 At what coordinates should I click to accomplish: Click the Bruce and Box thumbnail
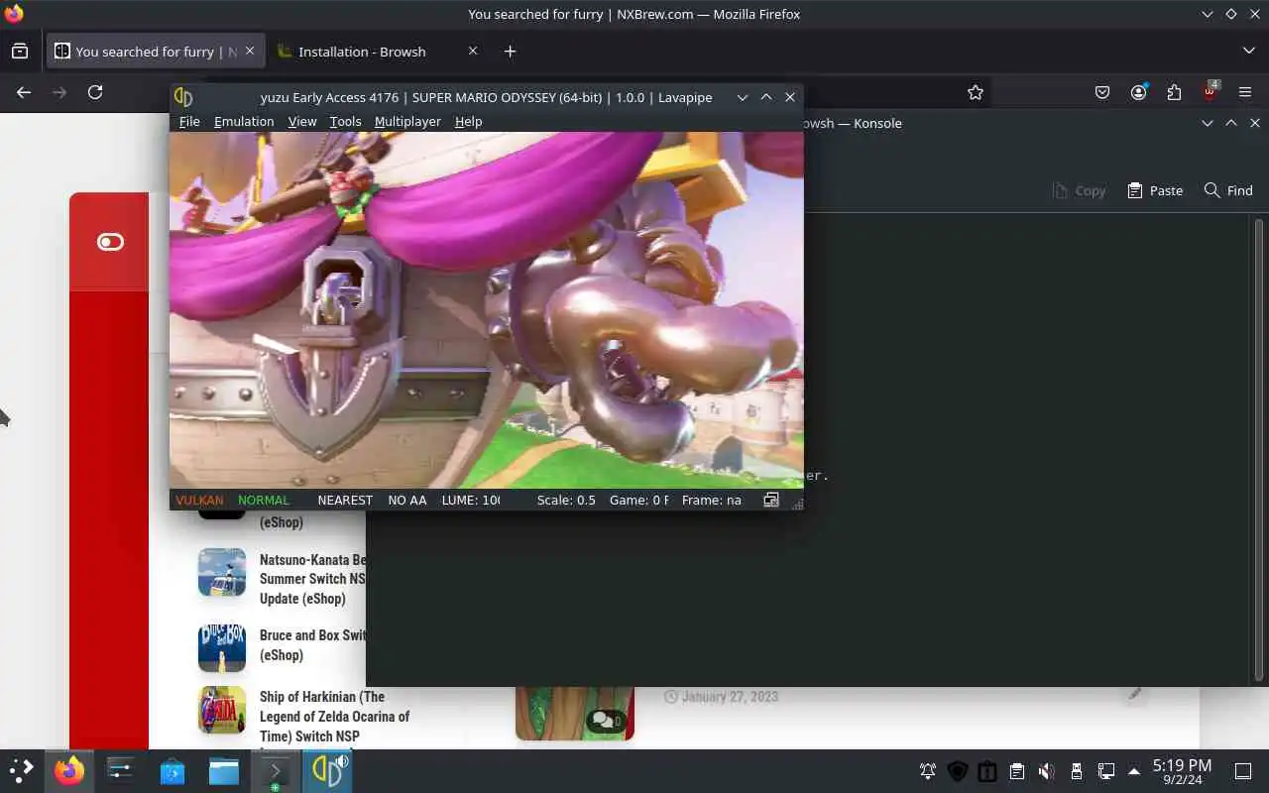click(222, 648)
